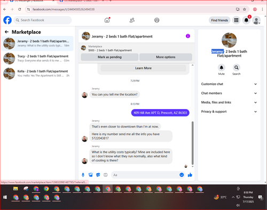Screen dimensions: 267x210
Task: Open the Menu grid icon
Action: point(236,20)
